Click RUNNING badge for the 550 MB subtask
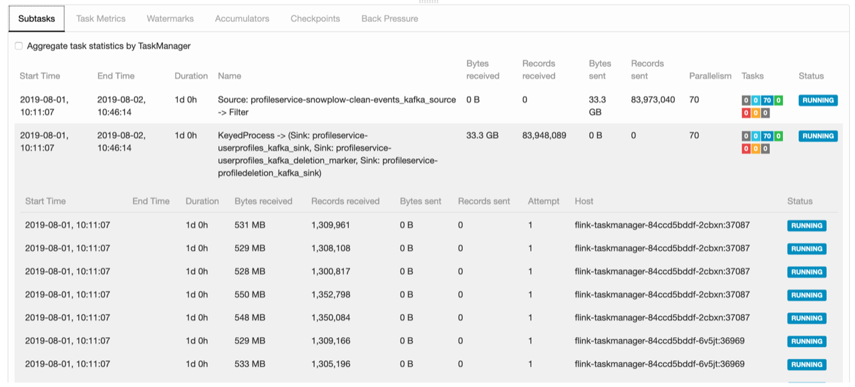 [x=806, y=295]
